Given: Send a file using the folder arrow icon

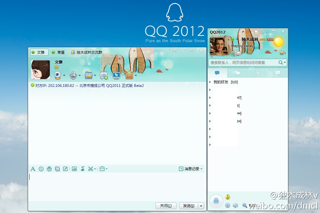Looking at the screenshot, I should coord(89,75).
